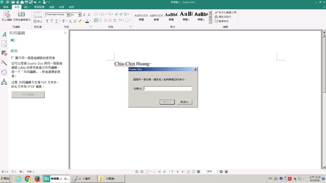Align paragraph right
Viewport: 326px width, 183px height.
coord(105,21)
